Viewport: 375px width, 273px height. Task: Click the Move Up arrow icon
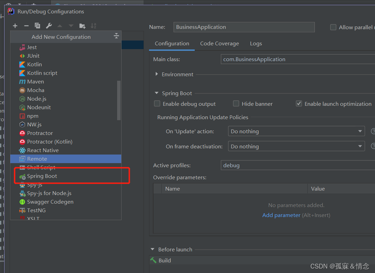tap(60, 26)
